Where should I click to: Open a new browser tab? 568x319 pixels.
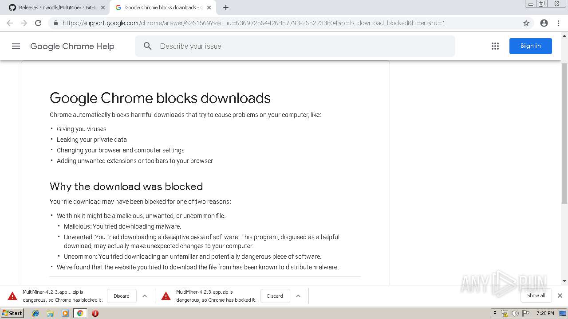click(226, 8)
